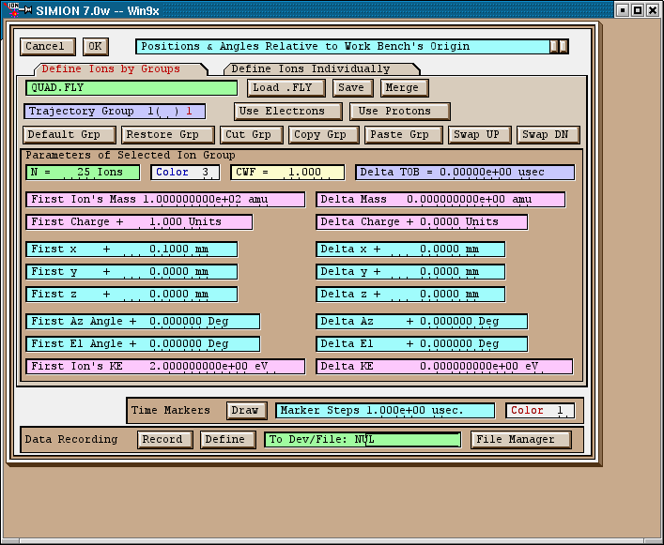Screen dimensions: 664x545
Task: Click the Cancel button
Action: (x=47, y=47)
